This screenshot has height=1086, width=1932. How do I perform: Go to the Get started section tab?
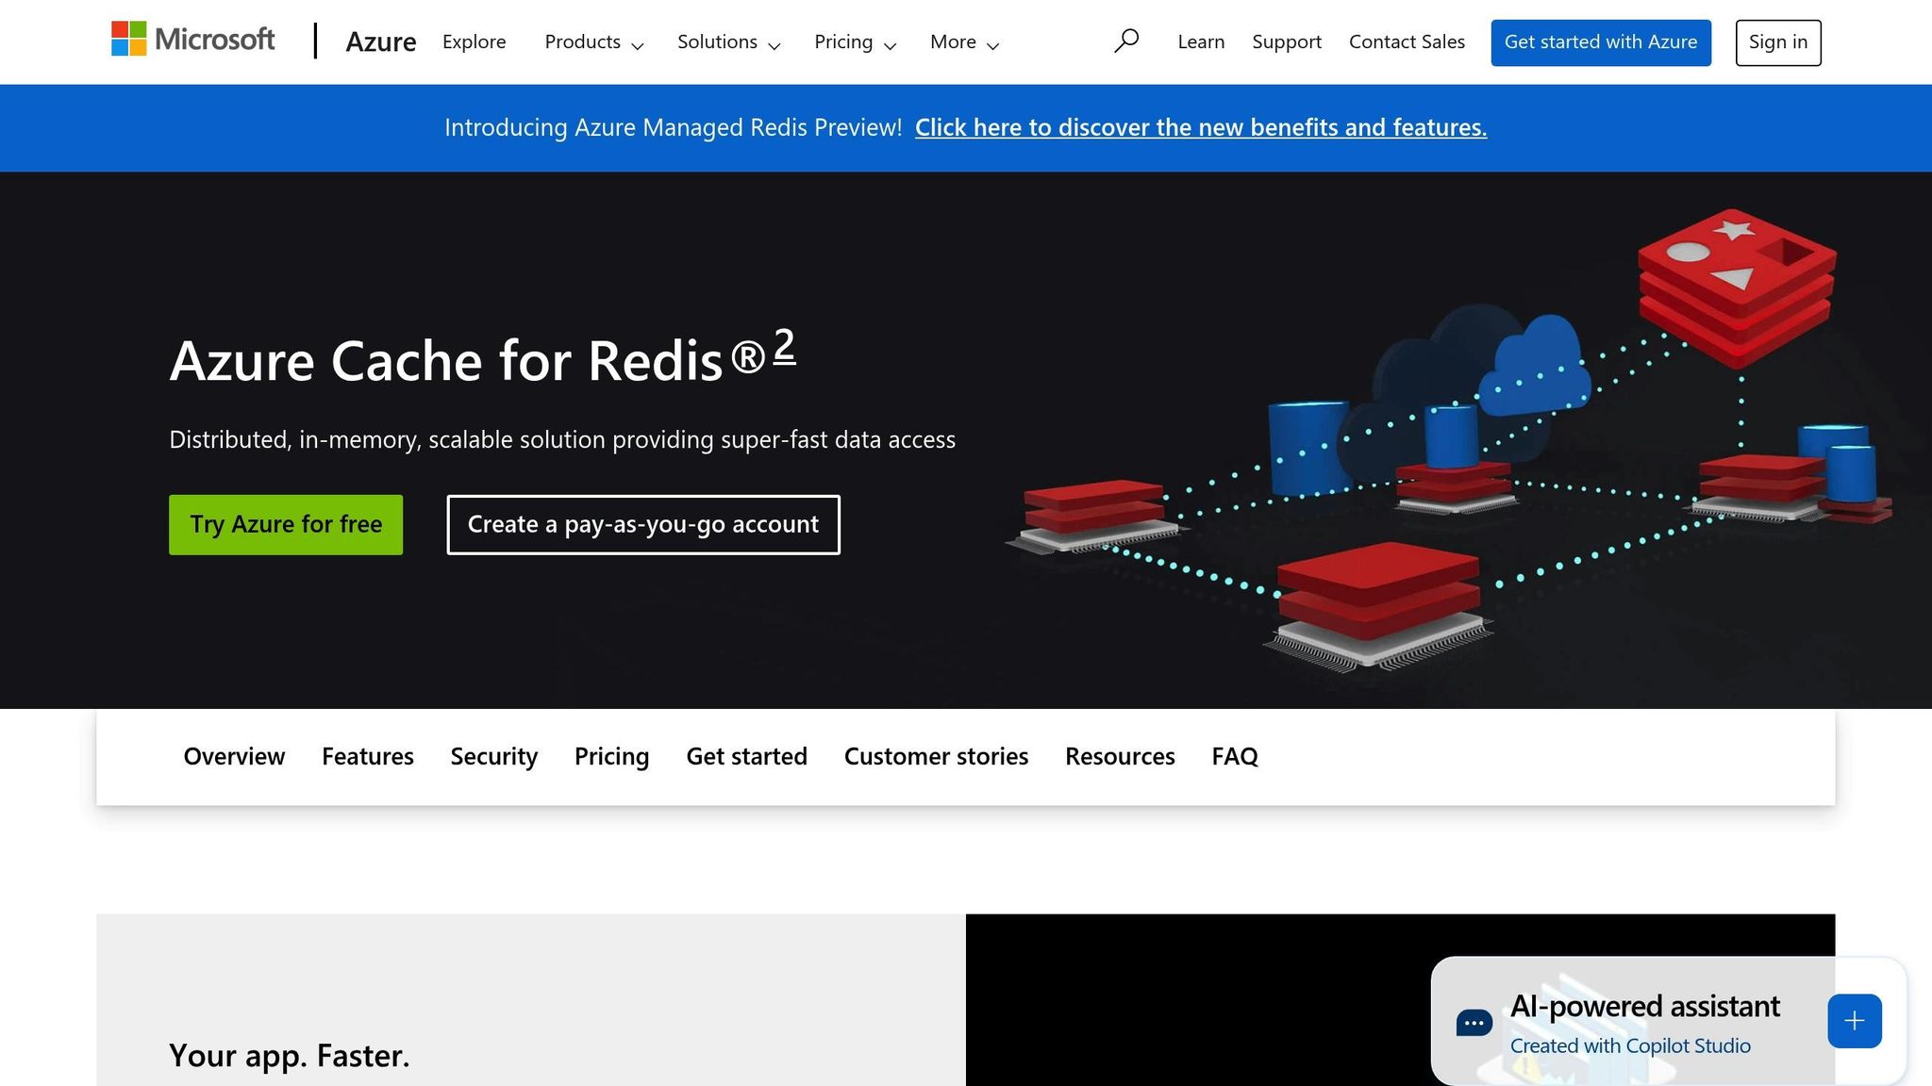tap(747, 757)
